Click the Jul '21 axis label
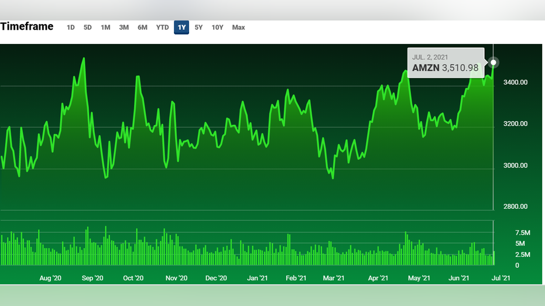The image size is (545, 306). pyautogui.click(x=501, y=279)
